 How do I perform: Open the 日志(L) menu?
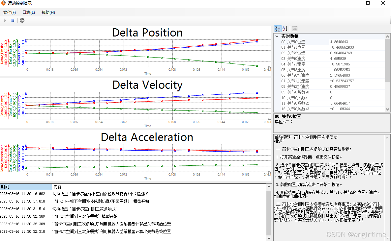28,12
